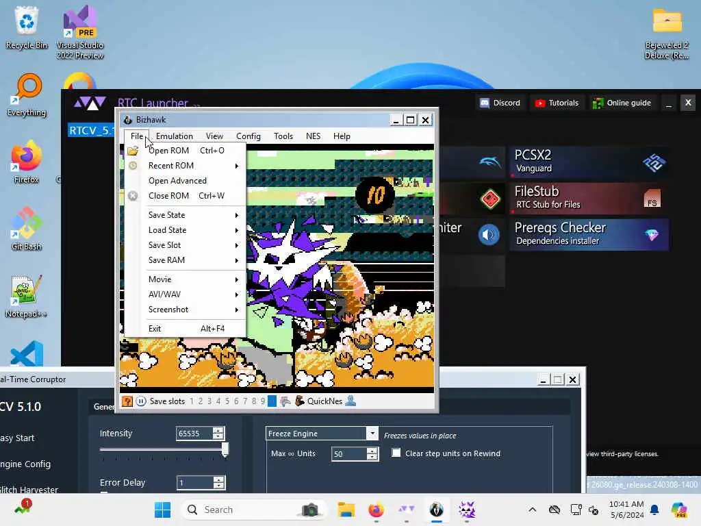Click the pause emulation icon in Bizhawk status bar
Screen dimensions: 701x526
pos(140,401)
